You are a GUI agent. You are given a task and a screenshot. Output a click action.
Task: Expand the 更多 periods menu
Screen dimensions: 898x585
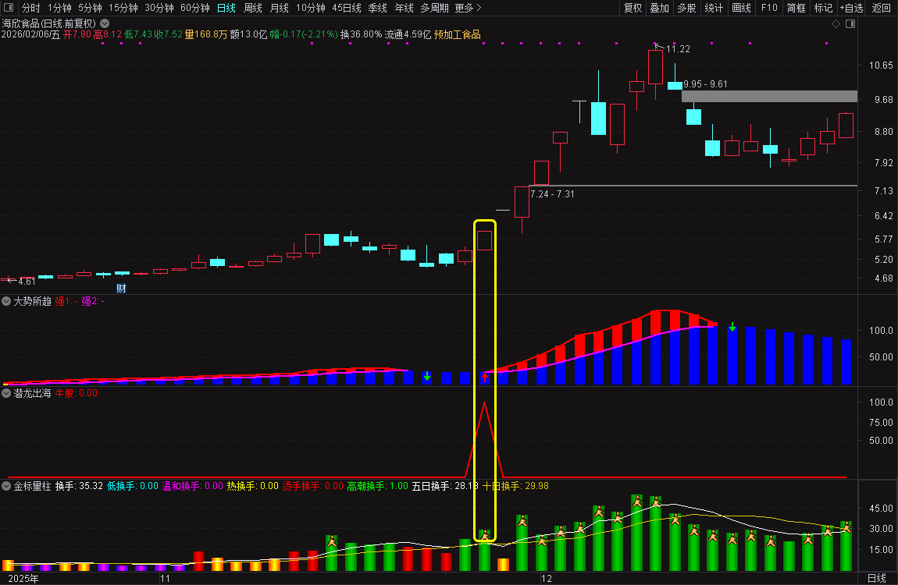468,8
